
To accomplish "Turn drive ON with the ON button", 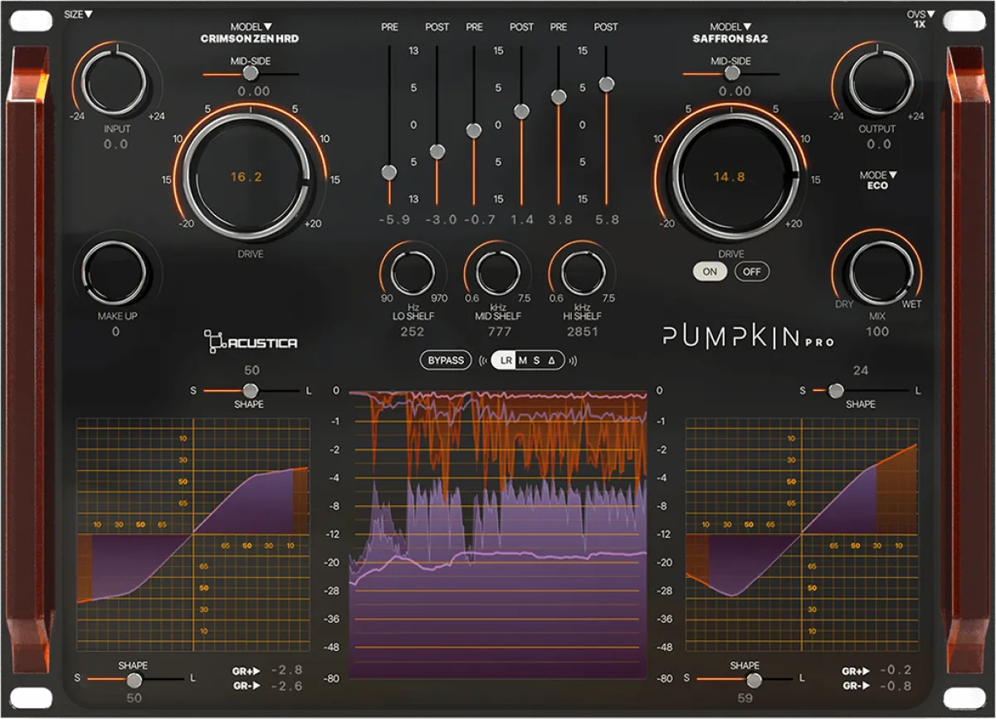I will pos(710,271).
